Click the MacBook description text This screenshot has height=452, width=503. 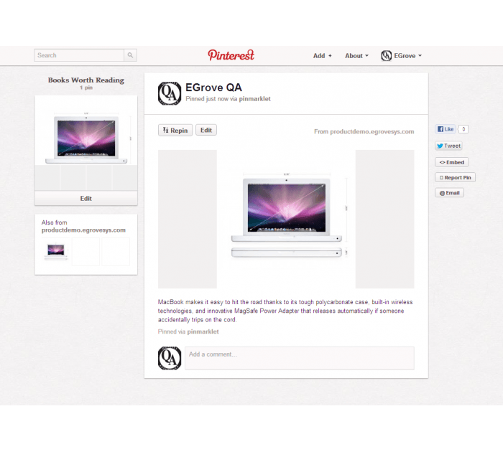(x=285, y=311)
